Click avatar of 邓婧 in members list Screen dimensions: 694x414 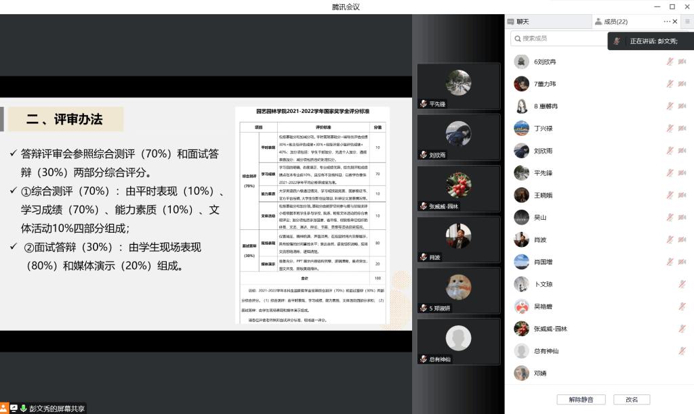click(x=521, y=373)
